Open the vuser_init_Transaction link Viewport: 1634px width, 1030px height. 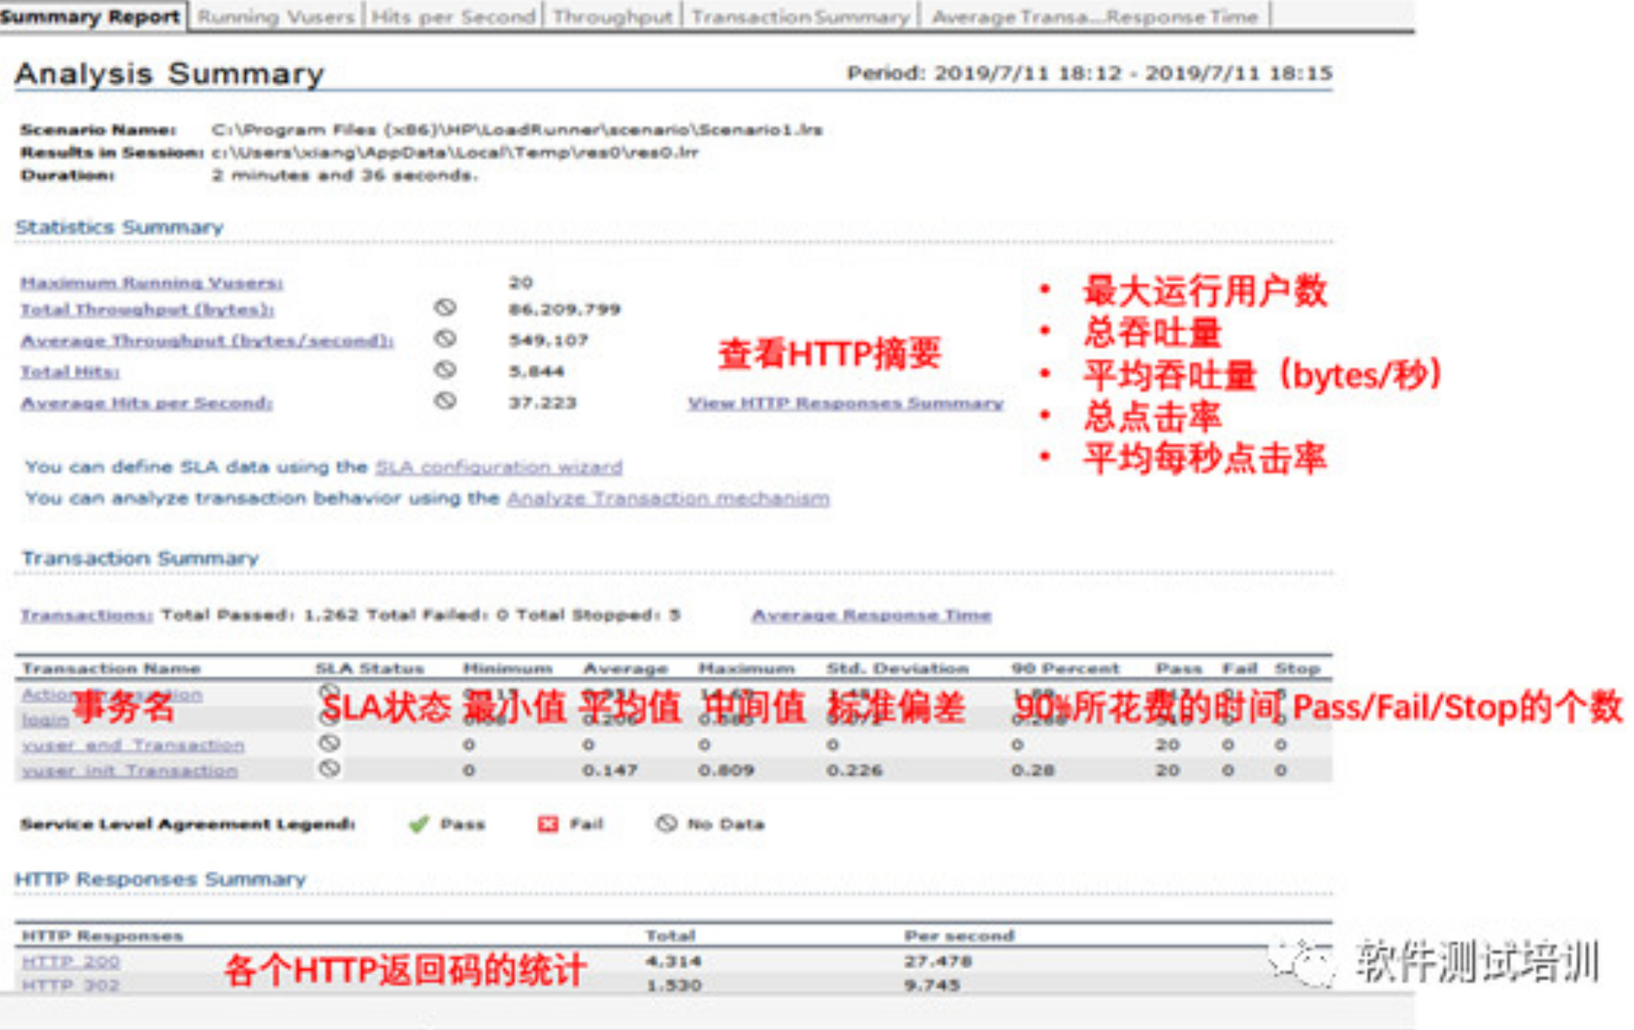point(130,771)
